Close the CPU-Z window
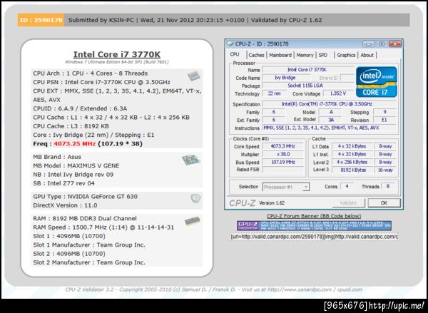Image resolution: width=428 pixels, height=313 pixels. [x=395, y=44]
